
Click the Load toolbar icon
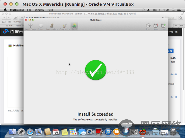tap(163, 27)
